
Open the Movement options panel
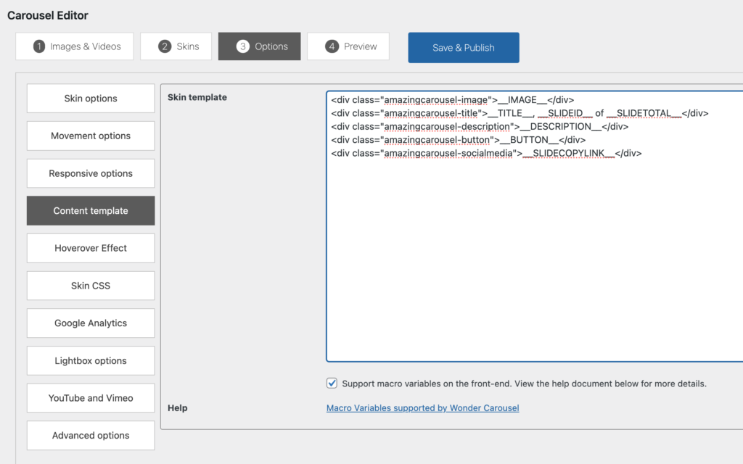pyautogui.click(x=90, y=136)
